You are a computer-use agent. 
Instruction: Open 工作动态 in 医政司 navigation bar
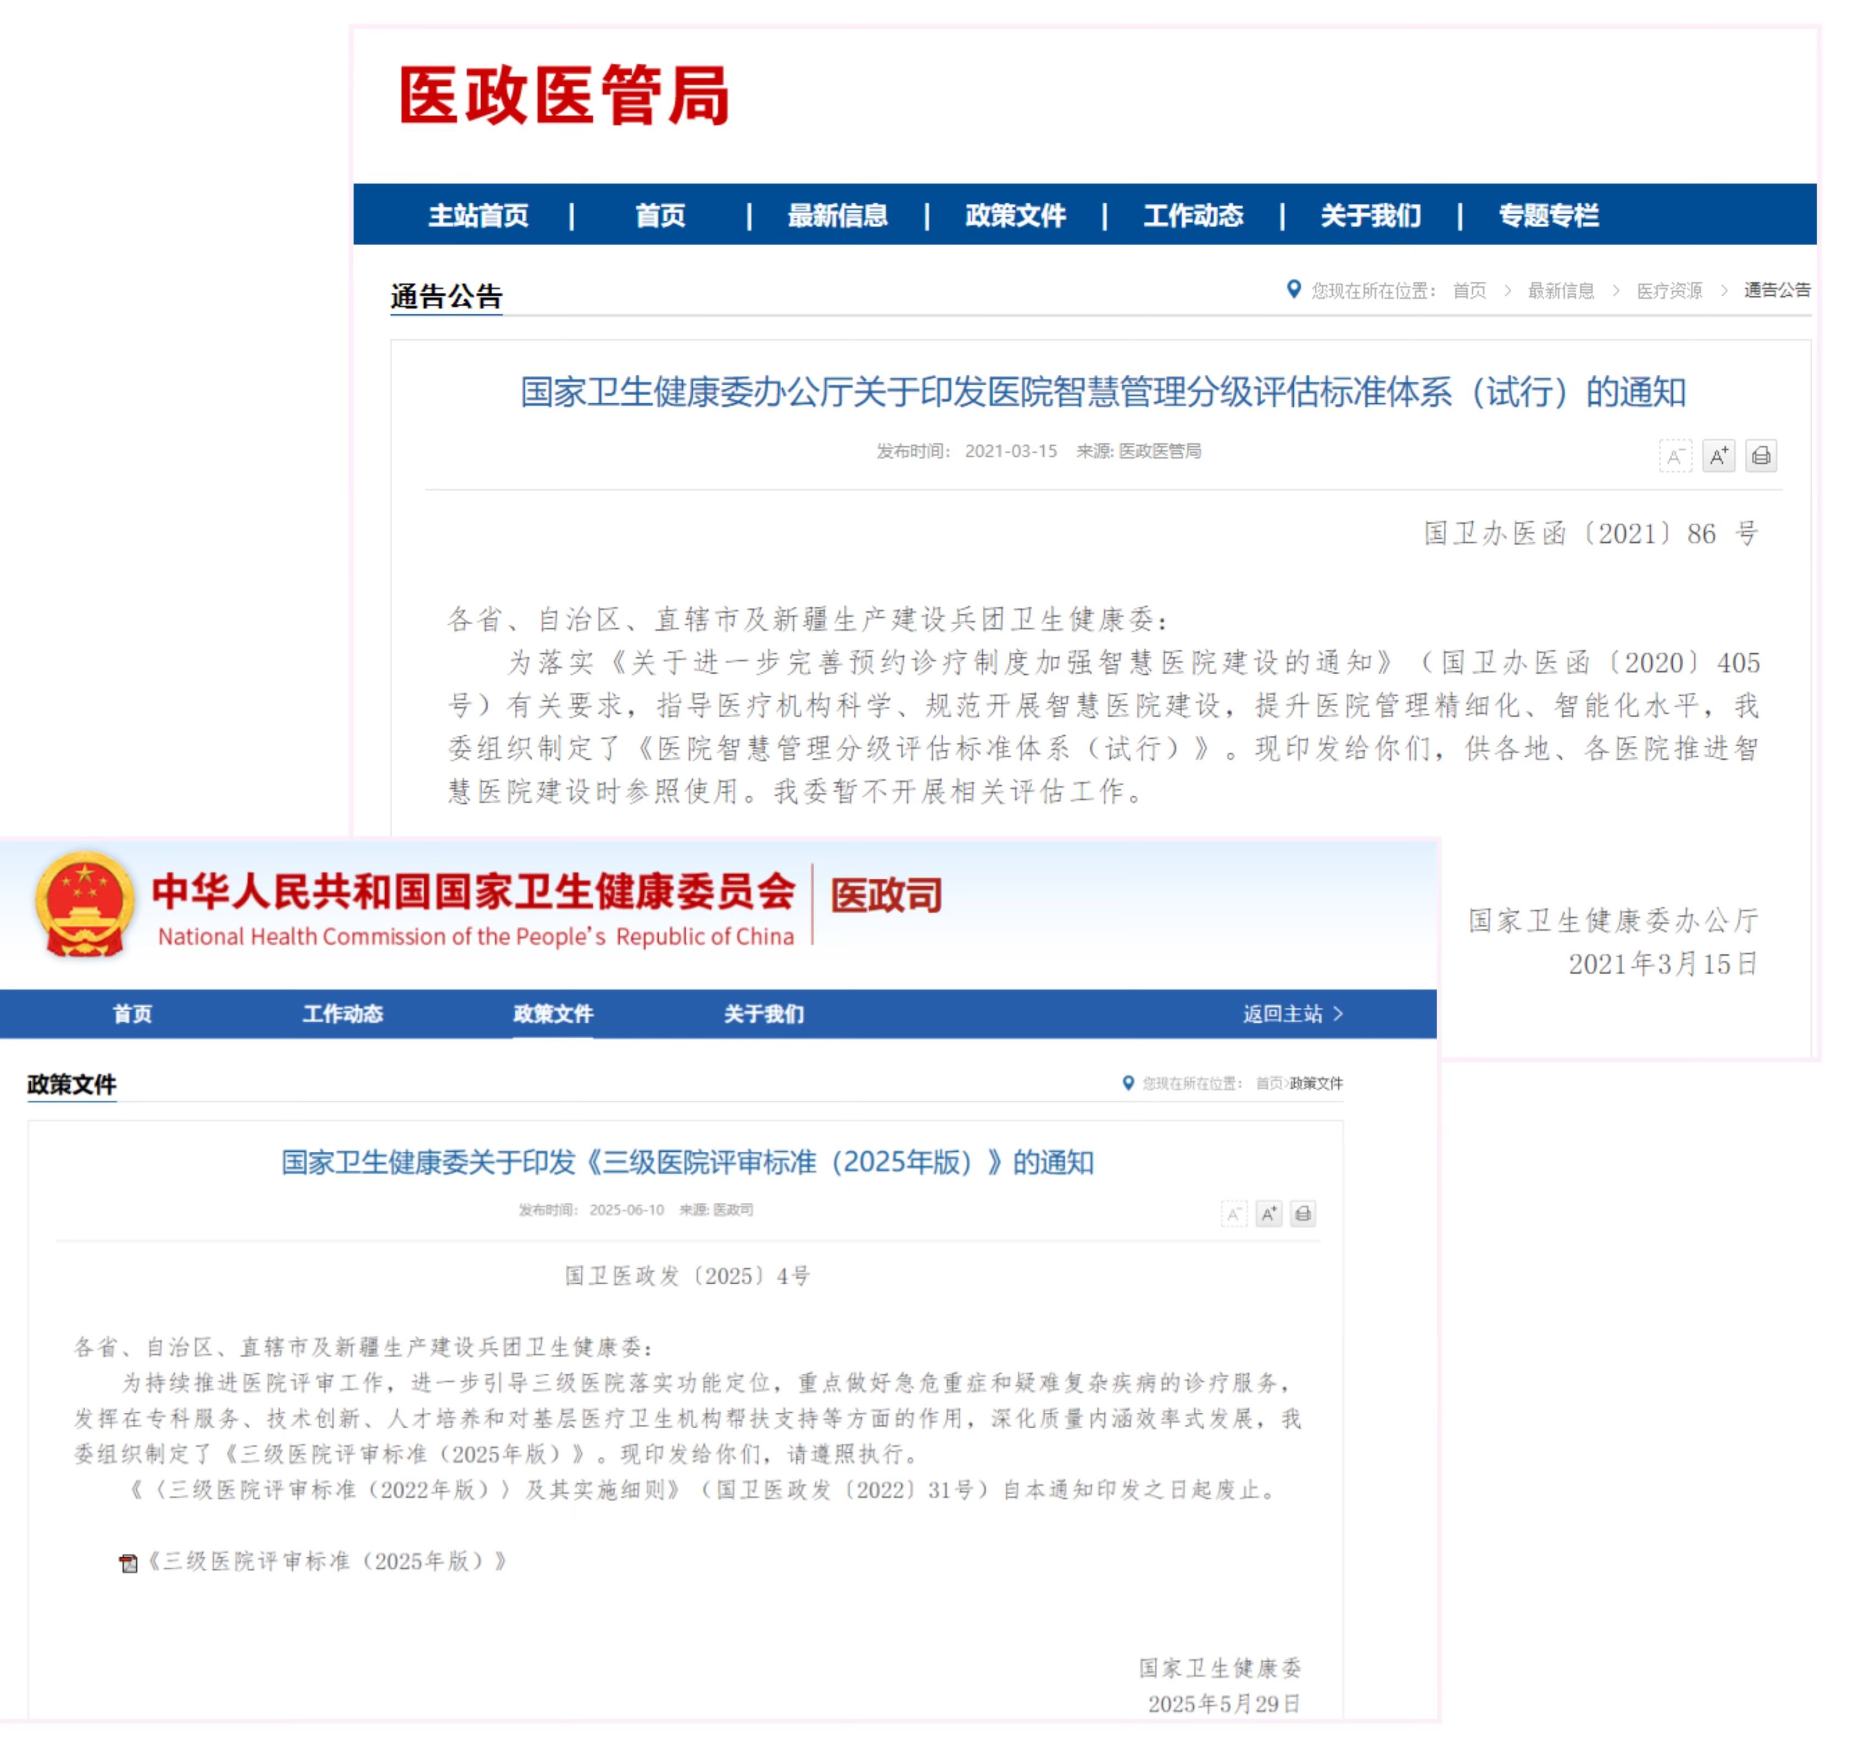343,1014
